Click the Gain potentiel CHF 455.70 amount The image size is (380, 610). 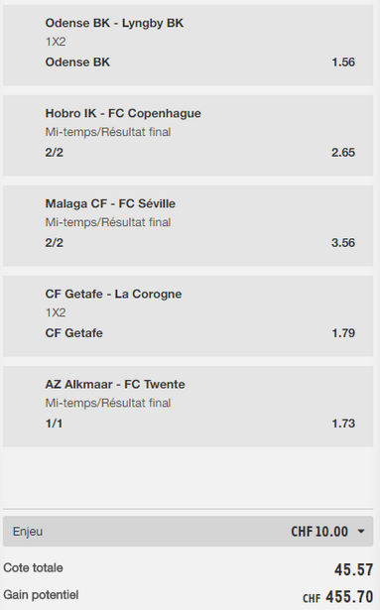coord(338,597)
